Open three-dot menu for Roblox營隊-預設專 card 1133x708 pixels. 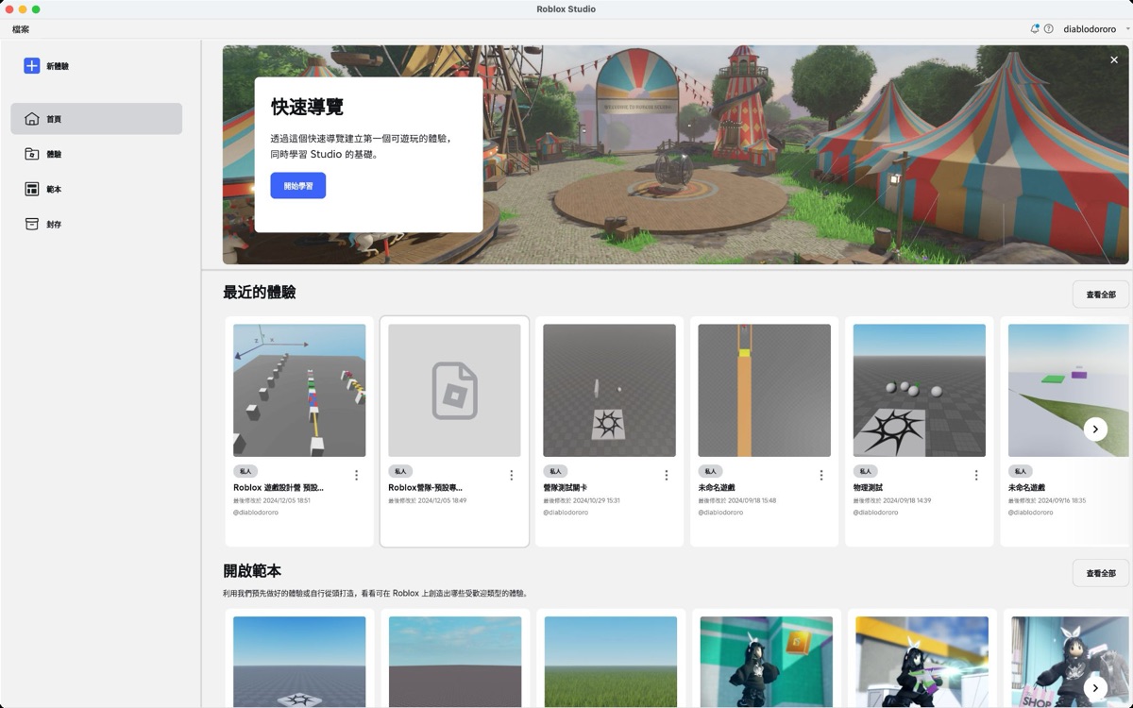tap(511, 475)
